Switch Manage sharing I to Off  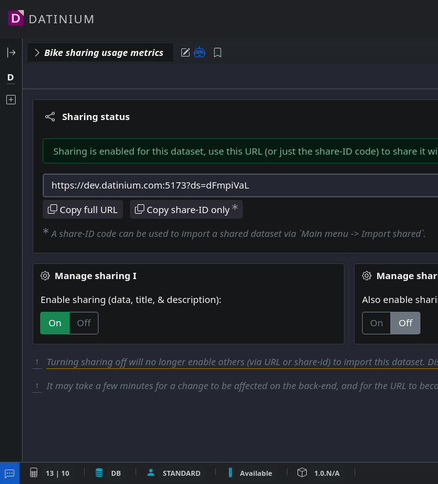84,323
